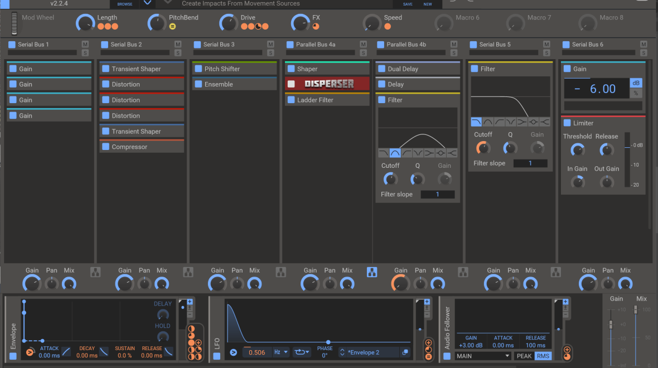Open LFO loop mode dropdown
Viewport: 658px width, 368px height.
pos(301,352)
